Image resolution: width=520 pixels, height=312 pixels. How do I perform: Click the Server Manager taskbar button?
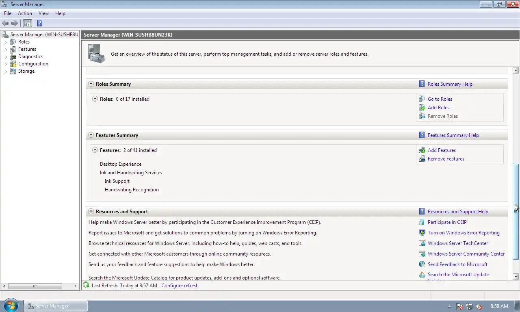click(x=56, y=306)
